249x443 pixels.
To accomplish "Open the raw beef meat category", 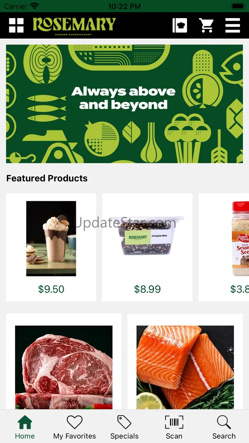I will click(64, 362).
